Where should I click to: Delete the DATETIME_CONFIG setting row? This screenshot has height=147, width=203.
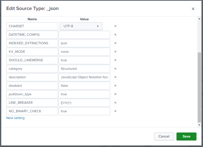pos(115,35)
